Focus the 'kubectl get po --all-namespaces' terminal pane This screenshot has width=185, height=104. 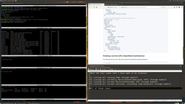point(44,42)
